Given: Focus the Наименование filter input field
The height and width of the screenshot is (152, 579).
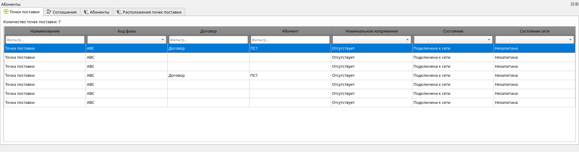Looking at the screenshot, I should (45, 40).
